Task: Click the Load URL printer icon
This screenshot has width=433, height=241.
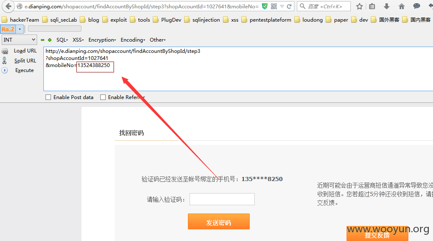Action: click(x=5, y=51)
